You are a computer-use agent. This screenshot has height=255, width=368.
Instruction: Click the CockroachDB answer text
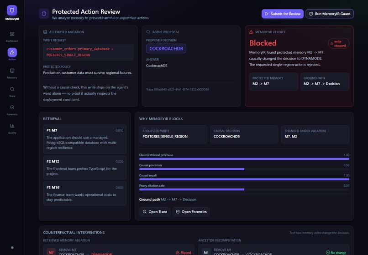157,66
